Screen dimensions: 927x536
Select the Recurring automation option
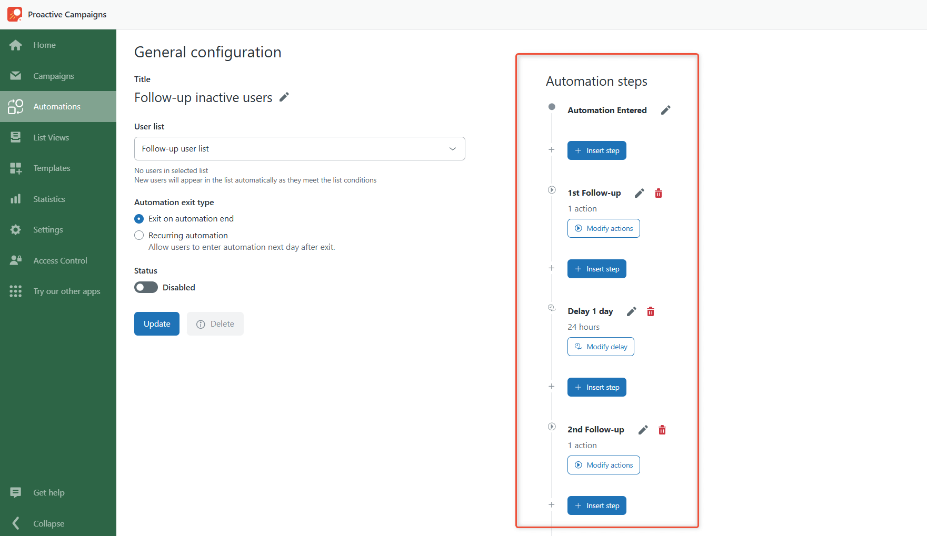pos(139,235)
